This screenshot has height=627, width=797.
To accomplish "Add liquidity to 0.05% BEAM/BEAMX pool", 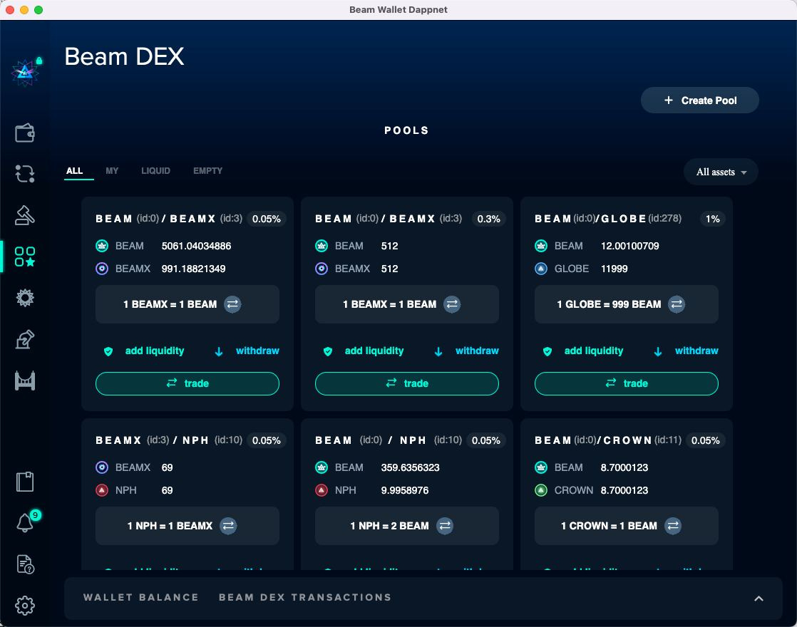I will [155, 351].
